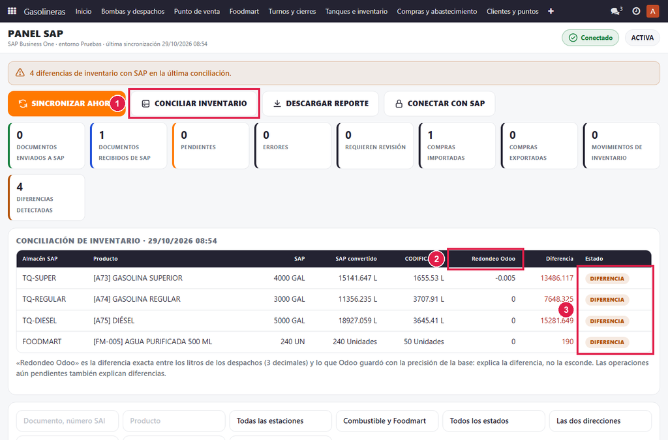
Task: Click the Conectado status badge
Action: tap(590, 38)
